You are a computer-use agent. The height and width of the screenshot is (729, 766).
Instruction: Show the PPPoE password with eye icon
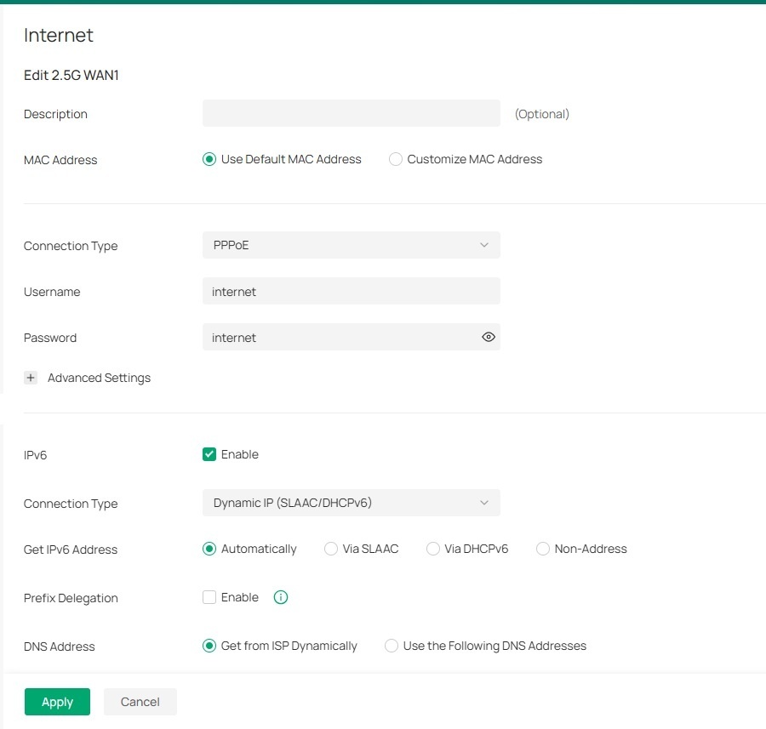[x=488, y=337]
